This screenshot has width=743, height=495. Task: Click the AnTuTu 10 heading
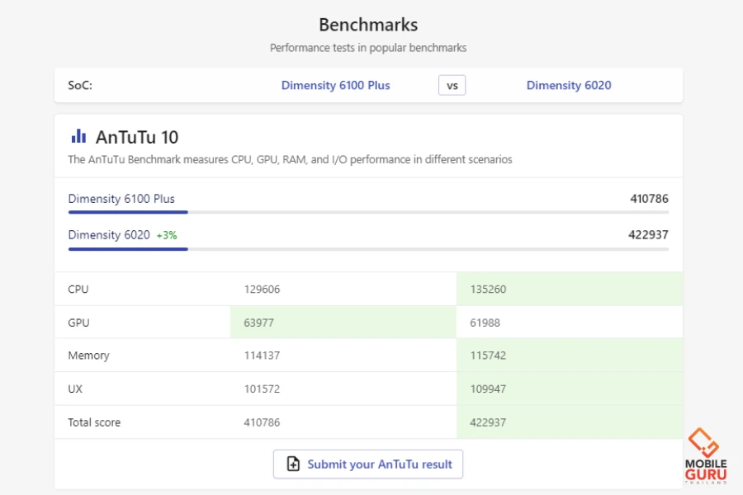tap(137, 137)
